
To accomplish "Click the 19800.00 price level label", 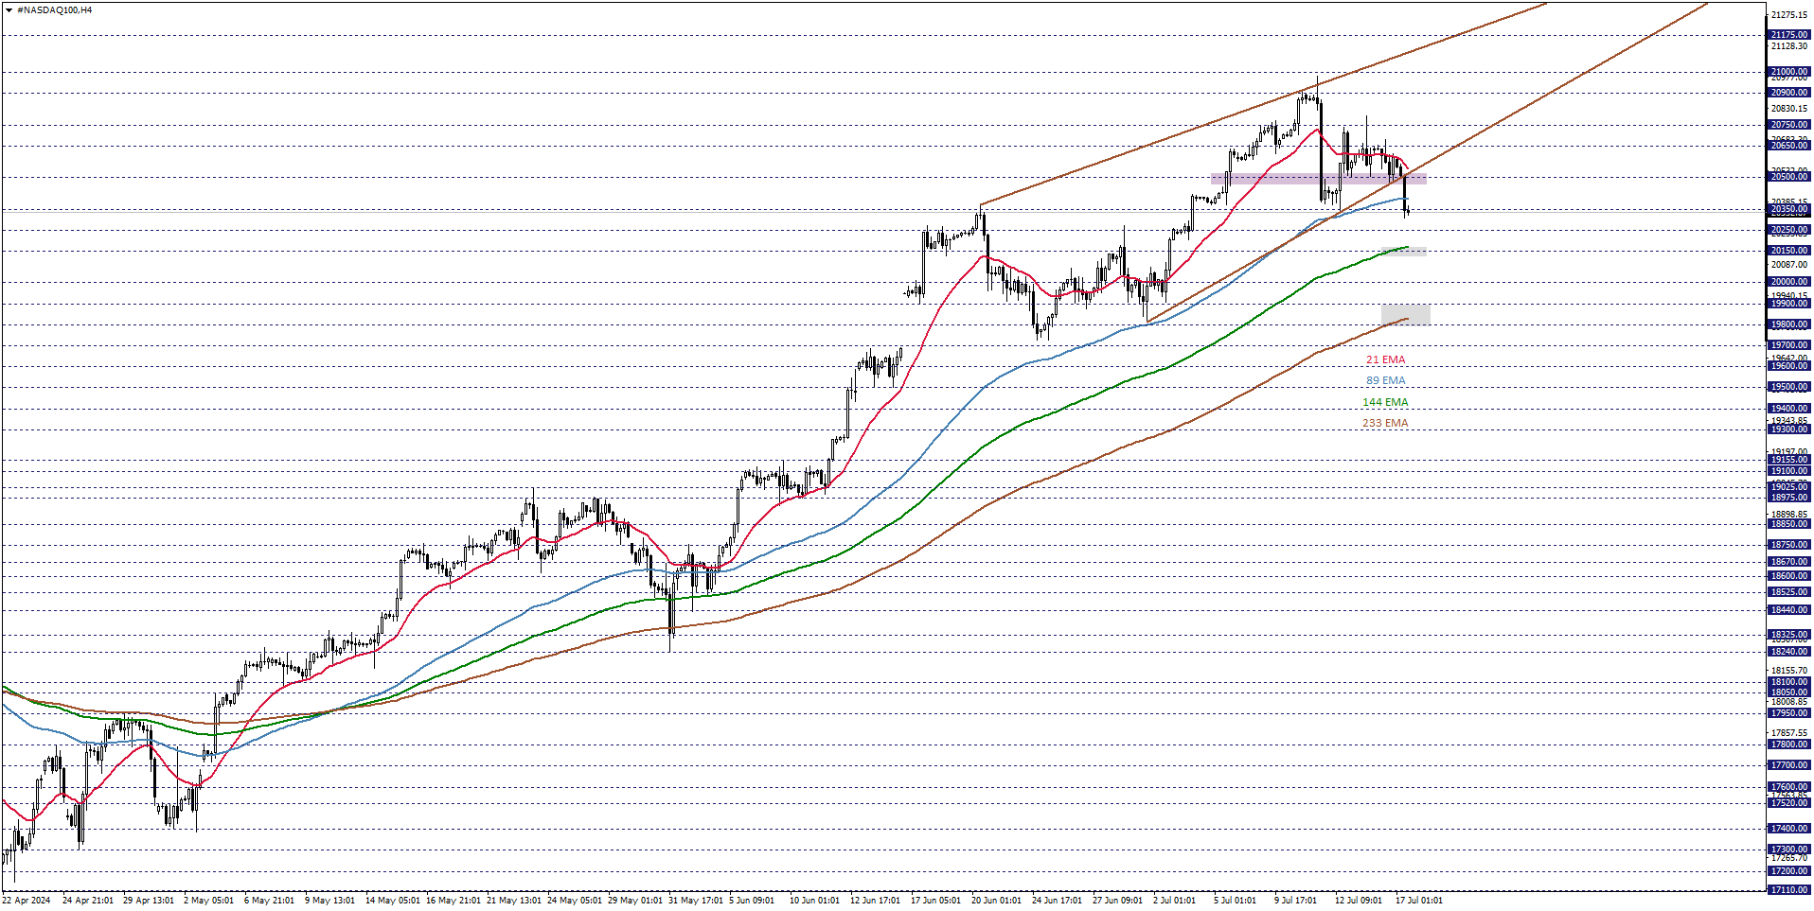I will (x=1789, y=324).
